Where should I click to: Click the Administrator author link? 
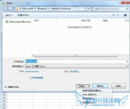click(32, 71)
